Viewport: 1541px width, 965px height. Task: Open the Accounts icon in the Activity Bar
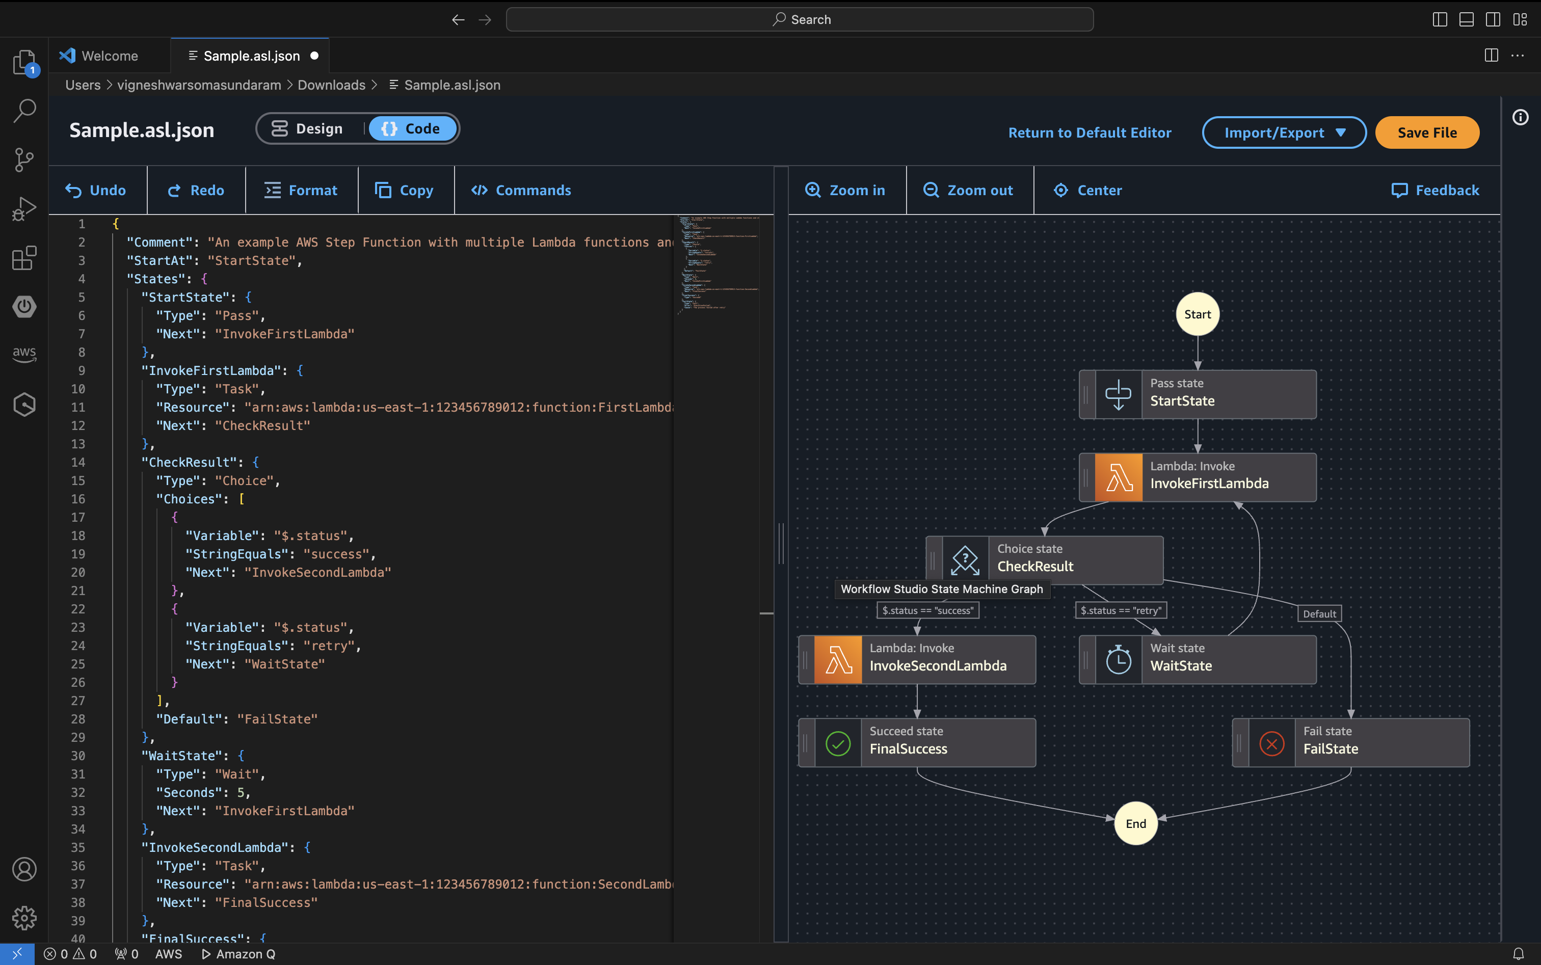(x=23, y=869)
